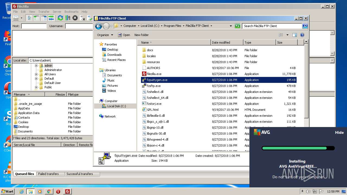Select fzstorj.exe file icon
347x195 pixels.
(x=144, y=104)
